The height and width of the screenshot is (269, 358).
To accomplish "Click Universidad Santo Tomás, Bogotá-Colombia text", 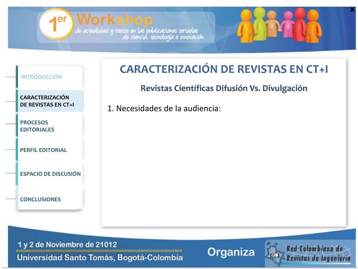I will coord(100,258).
